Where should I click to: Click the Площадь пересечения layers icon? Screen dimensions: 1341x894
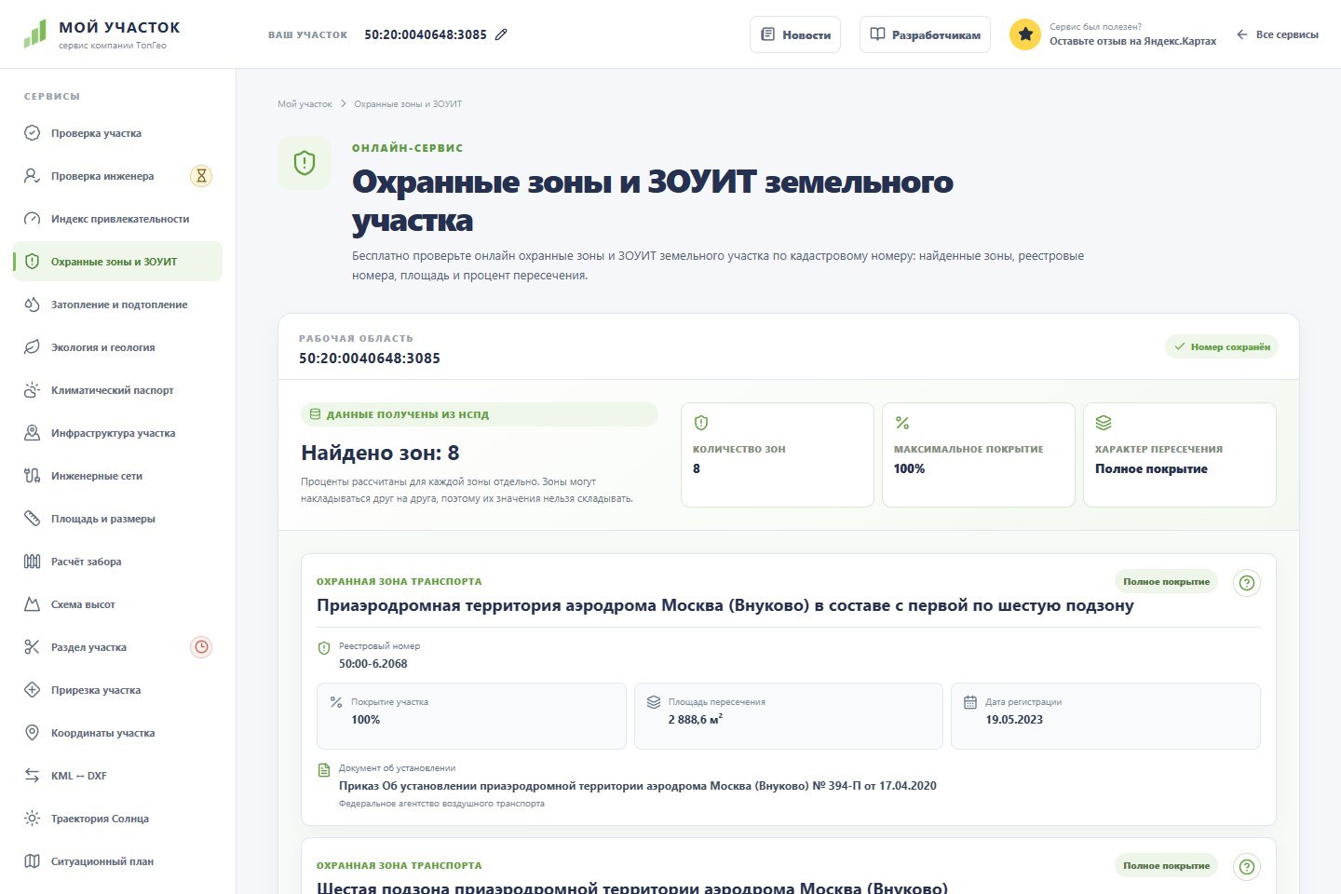[653, 702]
